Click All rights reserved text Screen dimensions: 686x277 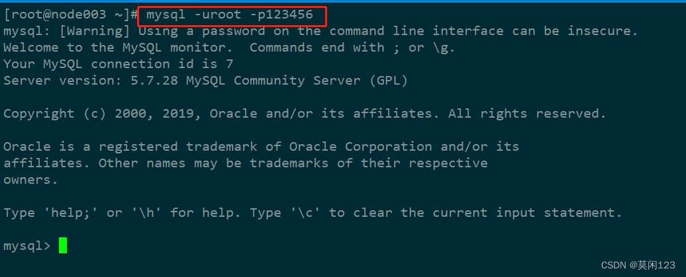point(527,114)
